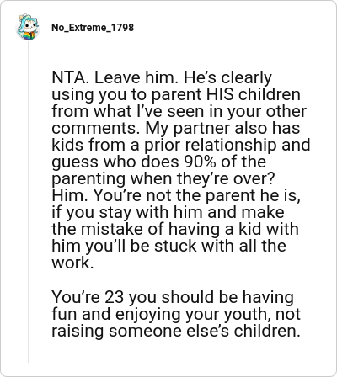
Task: Click the line 'comments. My partner also has'
Action: click(x=176, y=128)
